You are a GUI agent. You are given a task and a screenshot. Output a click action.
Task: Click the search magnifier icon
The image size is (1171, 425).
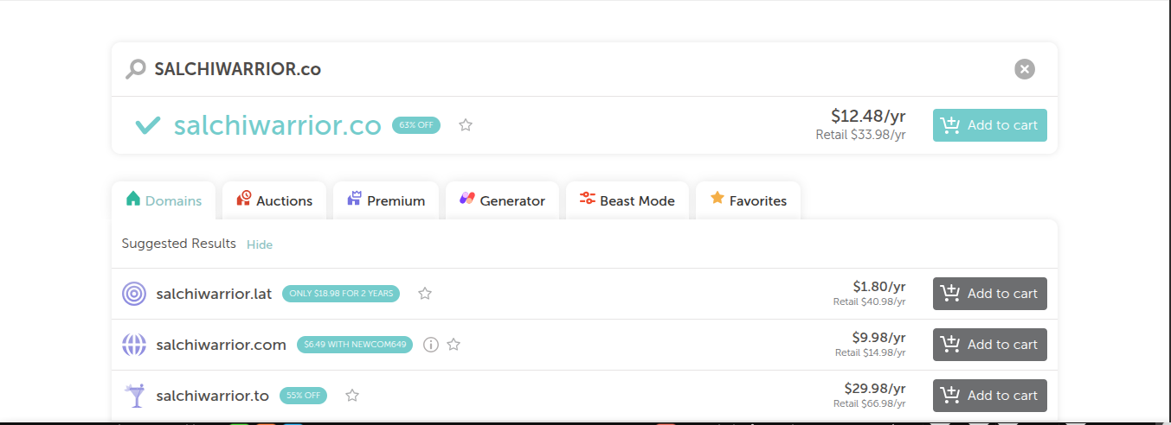point(136,69)
